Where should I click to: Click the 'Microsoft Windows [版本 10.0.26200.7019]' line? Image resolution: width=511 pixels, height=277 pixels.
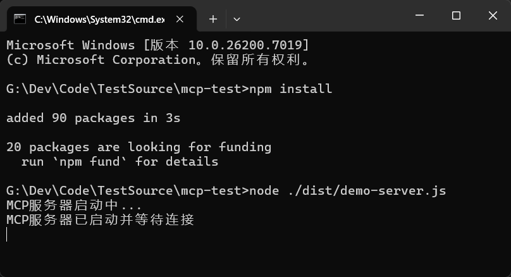pyautogui.click(x=157, y=45)
